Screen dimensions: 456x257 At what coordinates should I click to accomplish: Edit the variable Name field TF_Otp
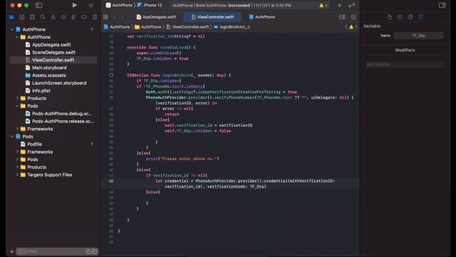click(x=418, y=36)
